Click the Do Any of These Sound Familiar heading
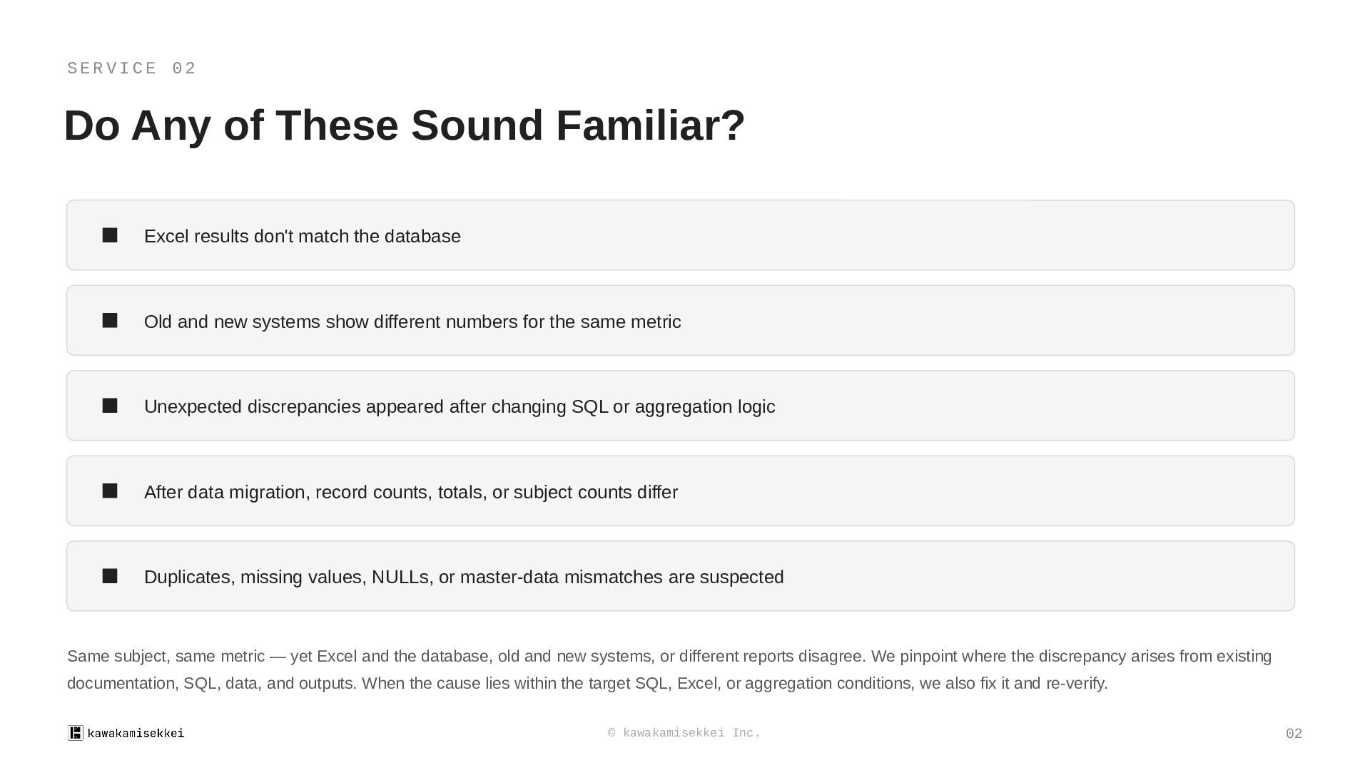The image size is (1370, 770). 405,125
